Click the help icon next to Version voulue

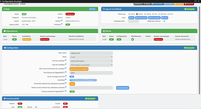pos(66,87)
